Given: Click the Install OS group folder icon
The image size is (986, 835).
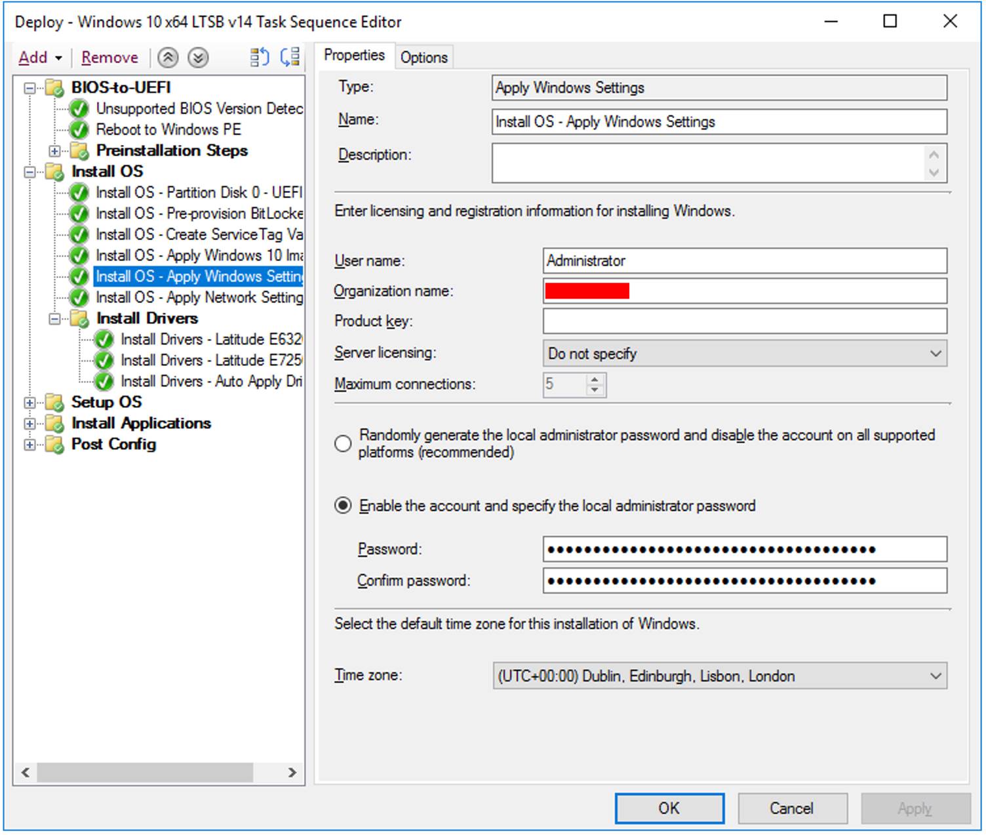Looking at the screenshot, I should click(54, 171).
